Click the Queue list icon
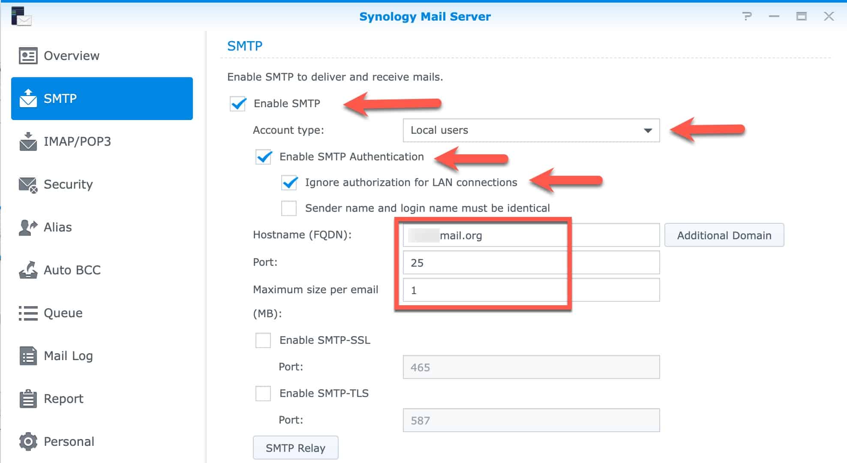 (28, 313)
